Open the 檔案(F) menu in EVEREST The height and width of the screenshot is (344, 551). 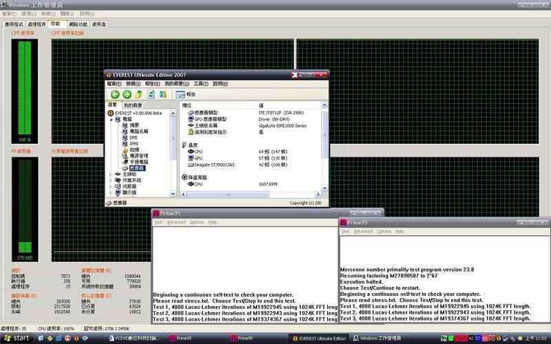pos(114,83)
